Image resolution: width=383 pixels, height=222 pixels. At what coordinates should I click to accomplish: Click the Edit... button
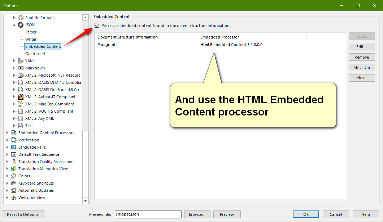(361, 47)
